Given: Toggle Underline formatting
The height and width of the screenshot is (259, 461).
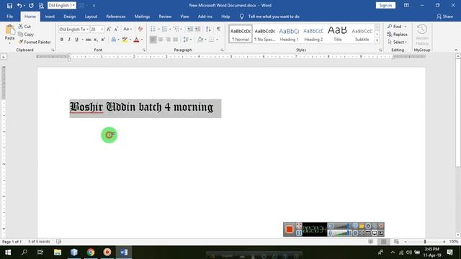Looking at the screenshot, I should pyautogui.click(x=77, y=40).
